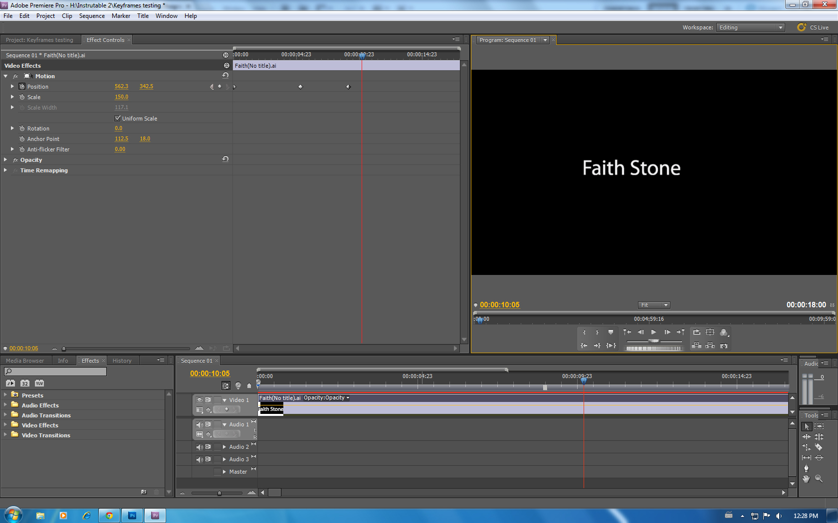Click the Safe Margins icon in Program monitor
838x523 pixels.
tap(710, 332)
